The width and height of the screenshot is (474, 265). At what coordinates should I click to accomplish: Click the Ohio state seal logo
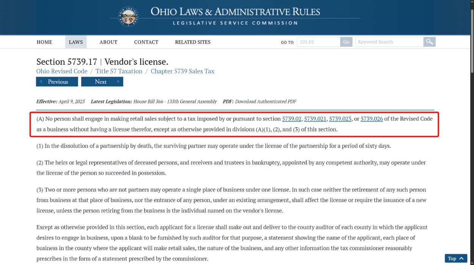[x=128, y=17]
